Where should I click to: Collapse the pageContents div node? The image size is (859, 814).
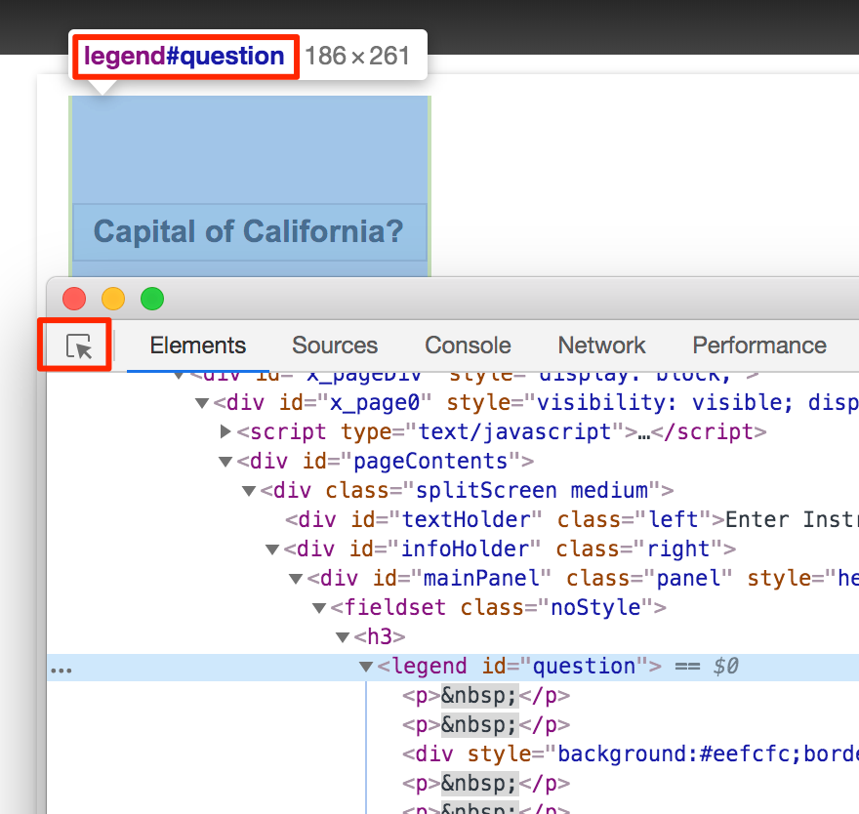point(225,462)
